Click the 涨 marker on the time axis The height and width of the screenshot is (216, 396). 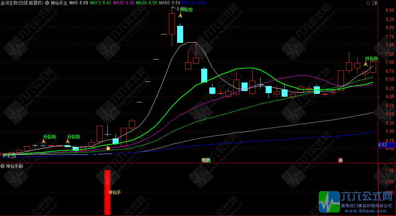click(x=340, y=160)
